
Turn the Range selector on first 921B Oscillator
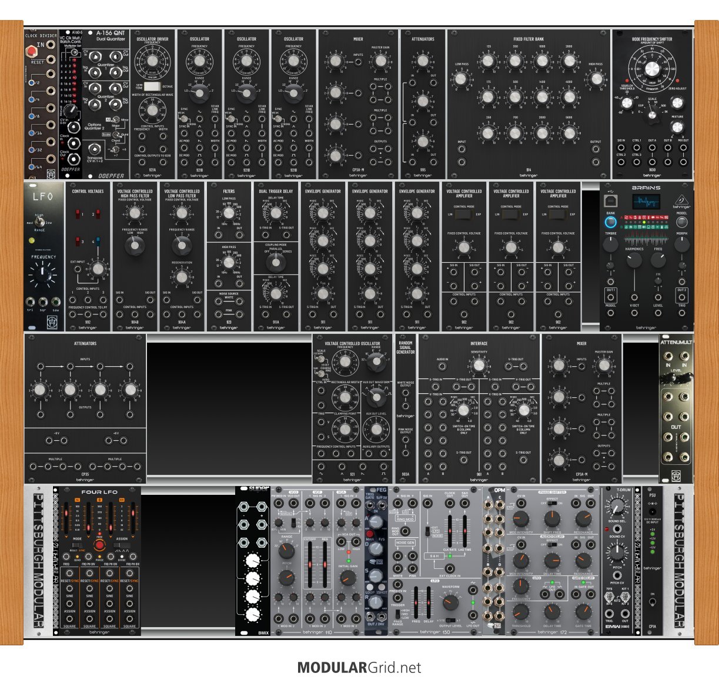[199, 92]
